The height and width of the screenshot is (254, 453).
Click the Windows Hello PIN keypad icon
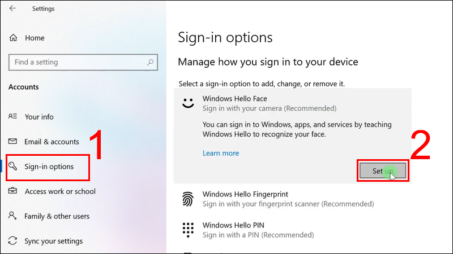pos(187,230)
